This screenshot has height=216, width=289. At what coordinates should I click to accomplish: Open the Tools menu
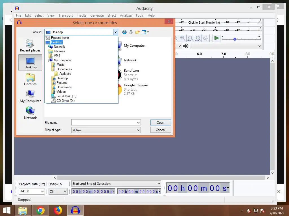coord(139,15)
